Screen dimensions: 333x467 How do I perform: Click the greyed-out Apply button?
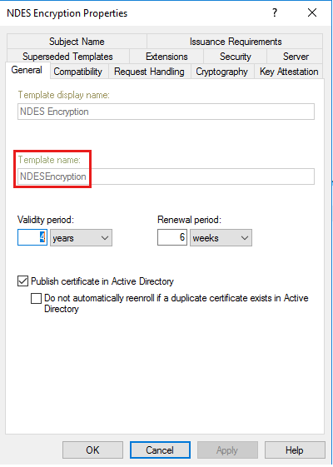pos(227,450)
